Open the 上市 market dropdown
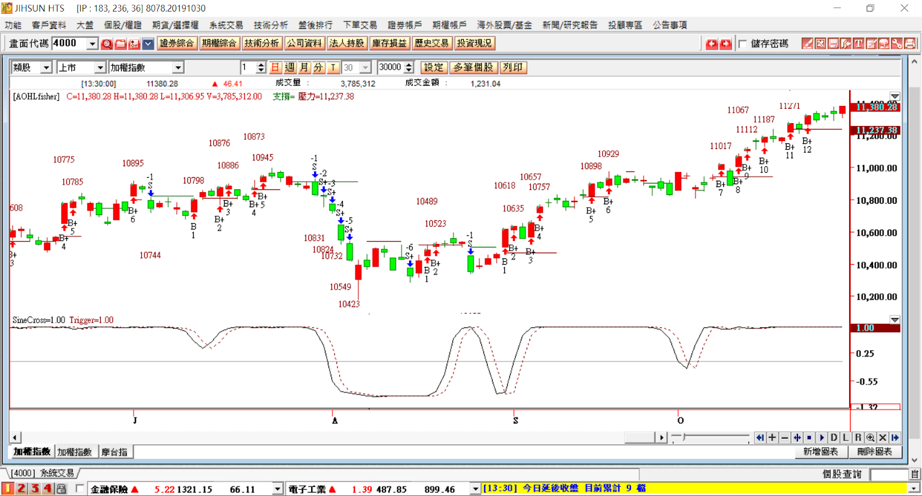The width and height of the screenshot is (922, 496). (100, 67)
